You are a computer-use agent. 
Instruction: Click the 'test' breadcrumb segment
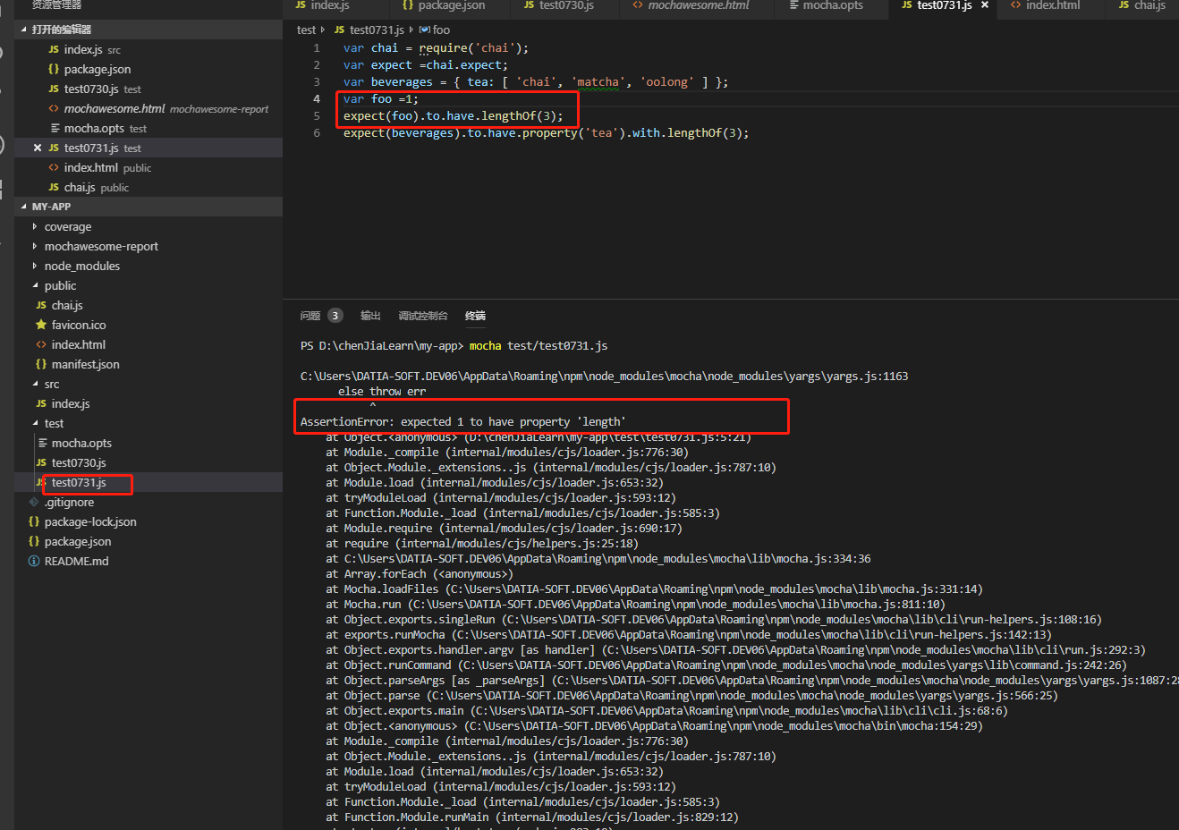tap(306, 30)
